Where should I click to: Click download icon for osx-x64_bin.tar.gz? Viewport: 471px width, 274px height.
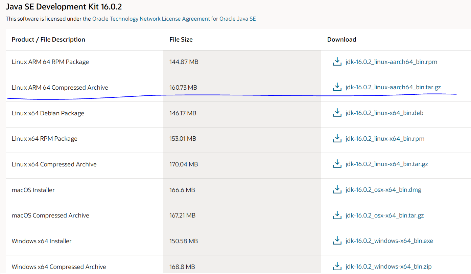[x=337, y=215]
